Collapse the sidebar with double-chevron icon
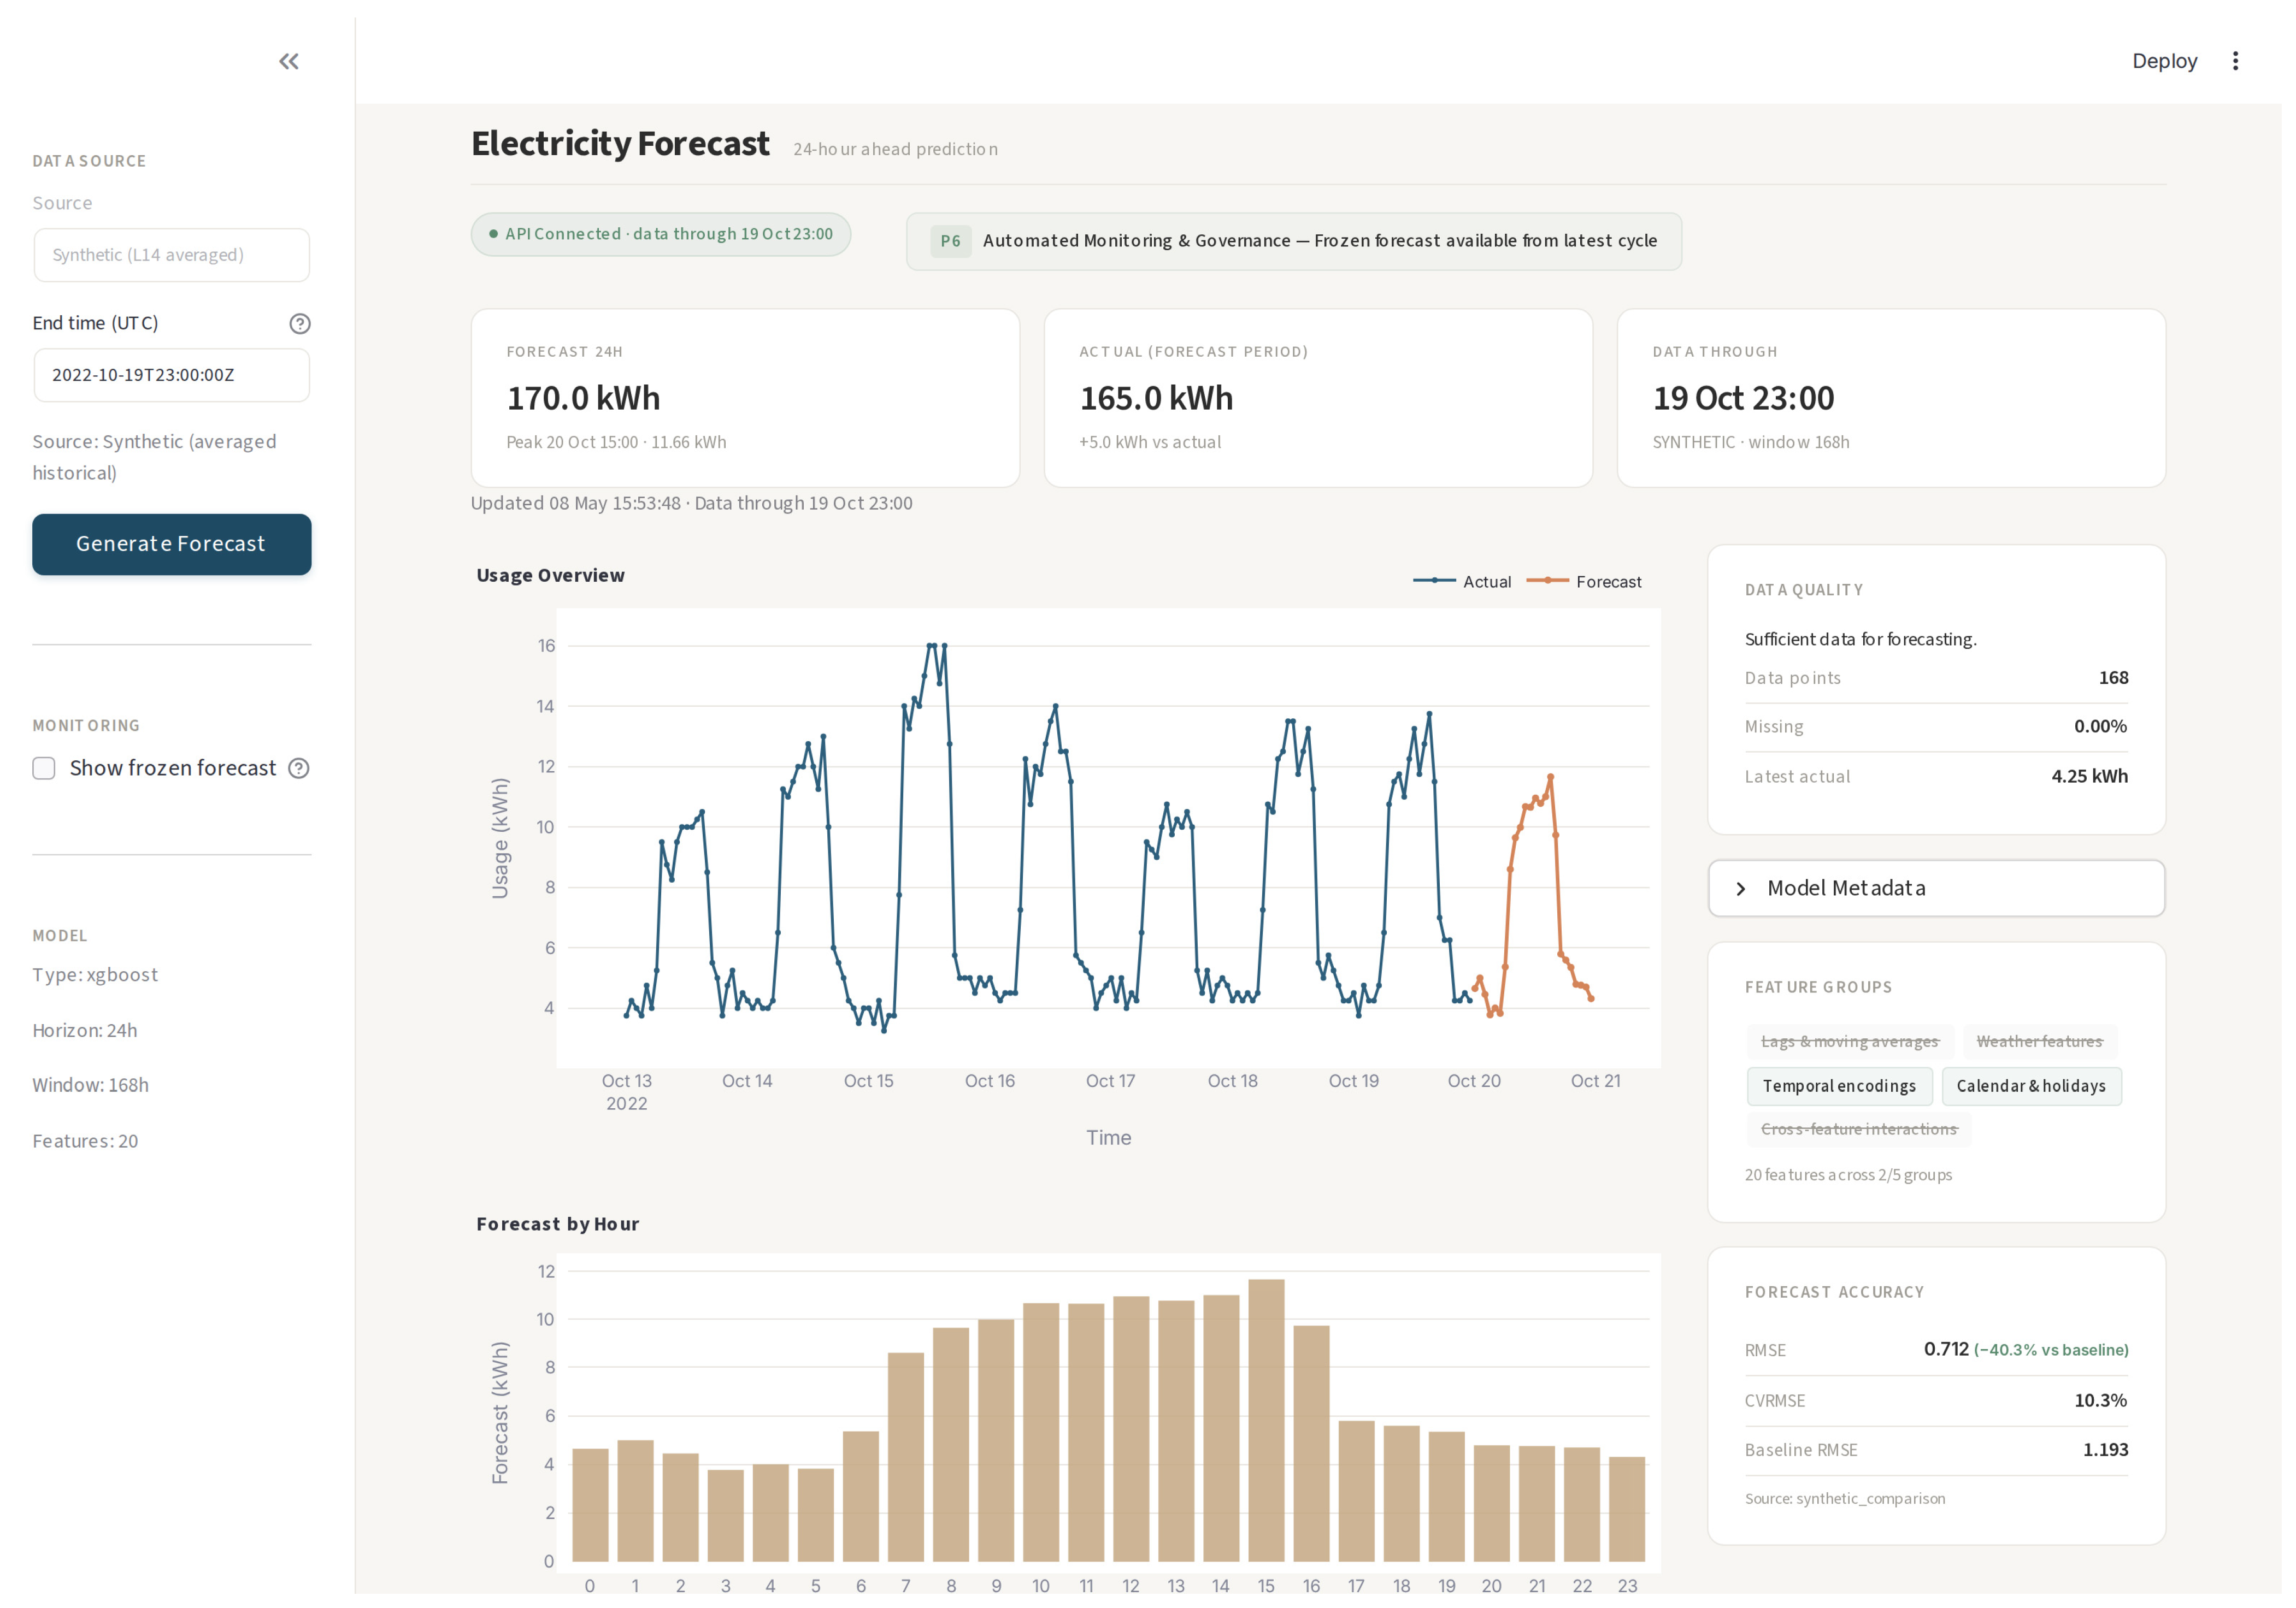 (x=289, y=62)
